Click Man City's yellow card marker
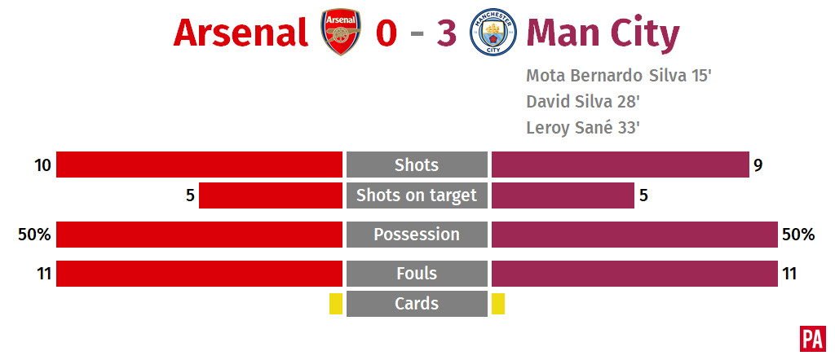Image resolution: width=835 pixels, height=360 pixels. pos(498,304)
